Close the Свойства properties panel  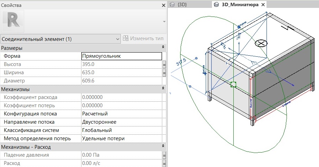[x=164, y=5]
